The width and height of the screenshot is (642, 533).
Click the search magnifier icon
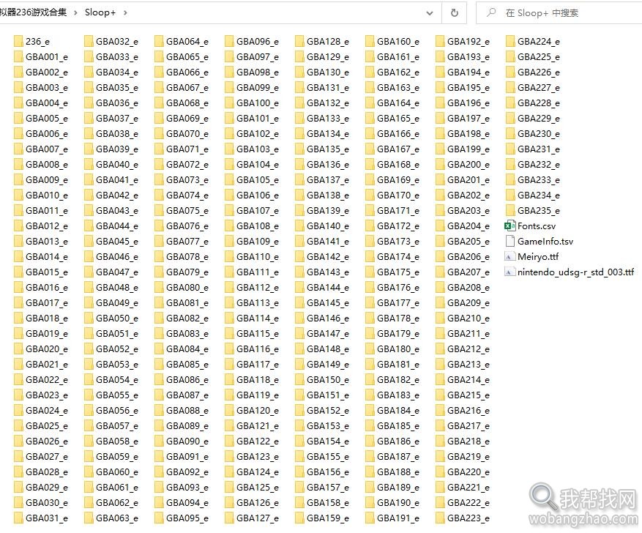tap(491, 12)
